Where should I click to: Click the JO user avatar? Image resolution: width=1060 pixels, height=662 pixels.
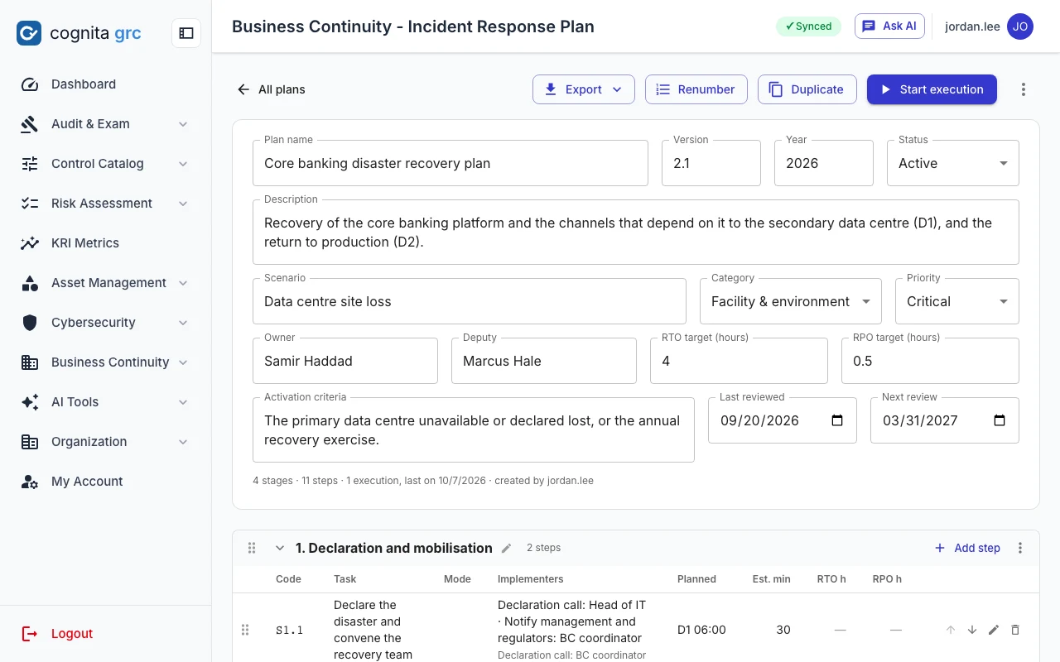point(1020,26)
